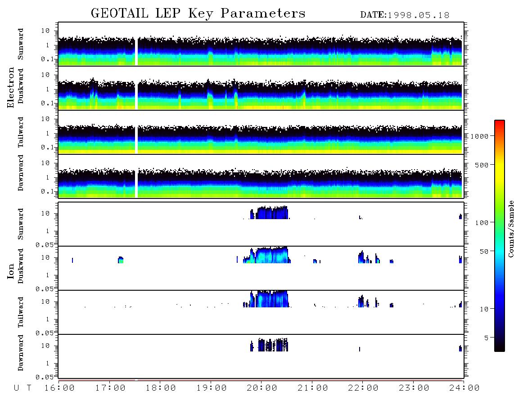The image size is (514, 396).
Task: Click the Electron Sunward spectrogram panel
Action: click(x=261, y=44)
